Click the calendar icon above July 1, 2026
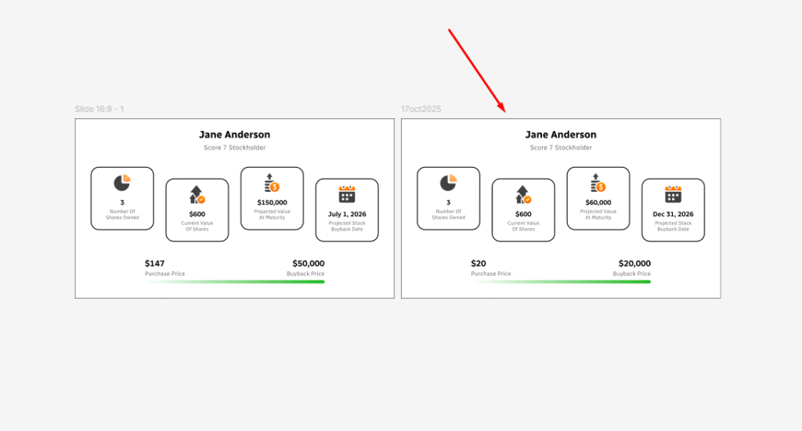This screenshot has width=802, height=431. pos(347,194)
